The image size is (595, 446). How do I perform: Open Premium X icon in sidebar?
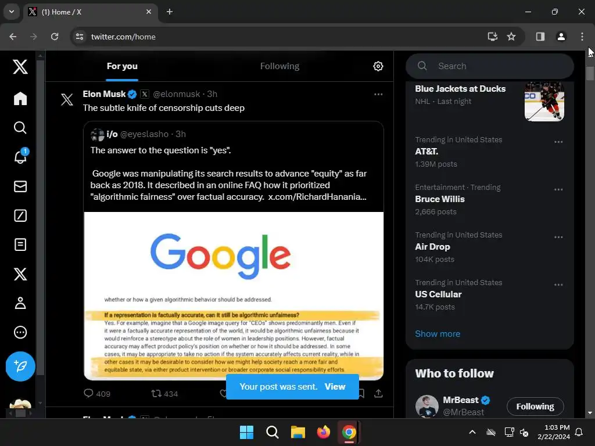pyautogui.click(x=20, y=274)
